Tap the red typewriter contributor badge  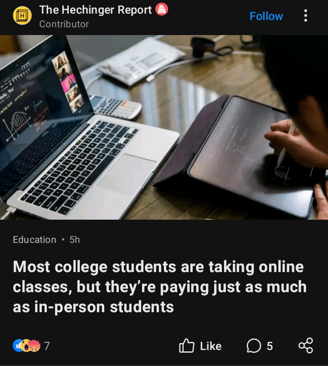[x=162, y=9]
